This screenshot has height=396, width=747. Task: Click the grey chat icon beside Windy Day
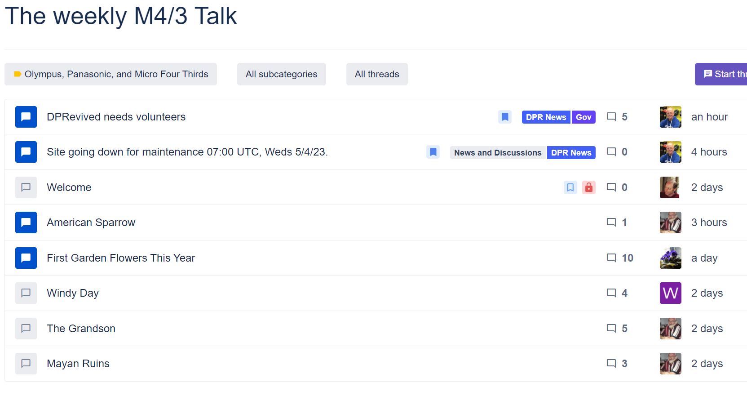tap(26, 293)
